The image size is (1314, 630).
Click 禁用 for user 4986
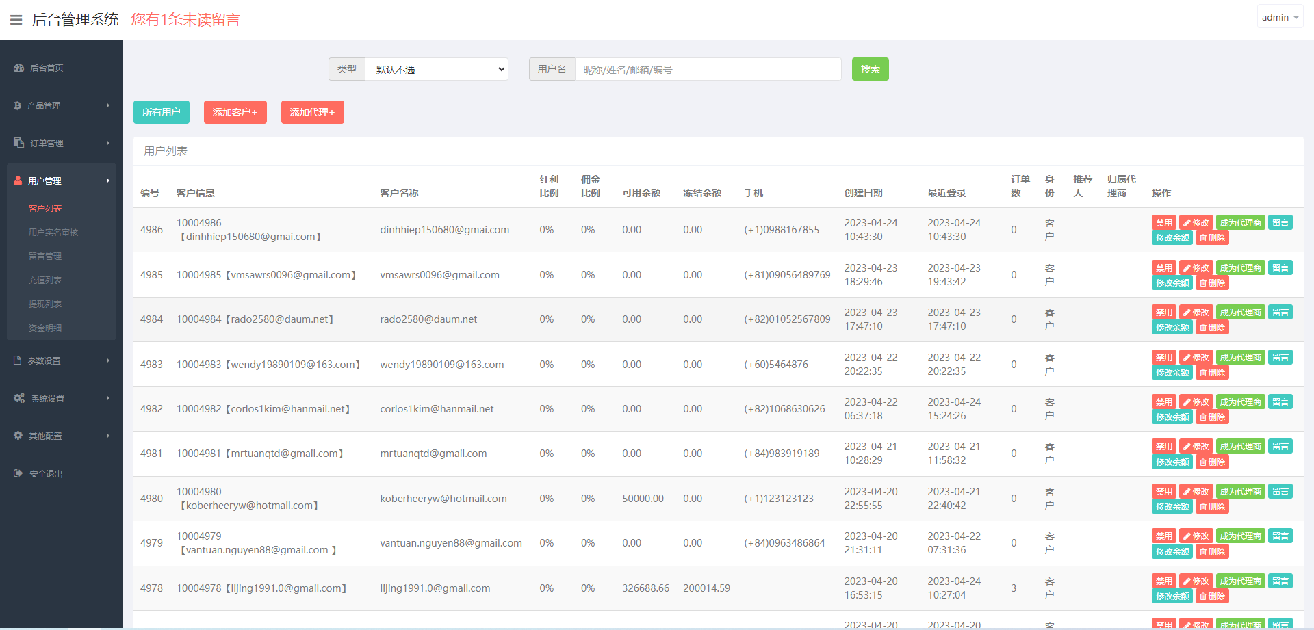1163,223
